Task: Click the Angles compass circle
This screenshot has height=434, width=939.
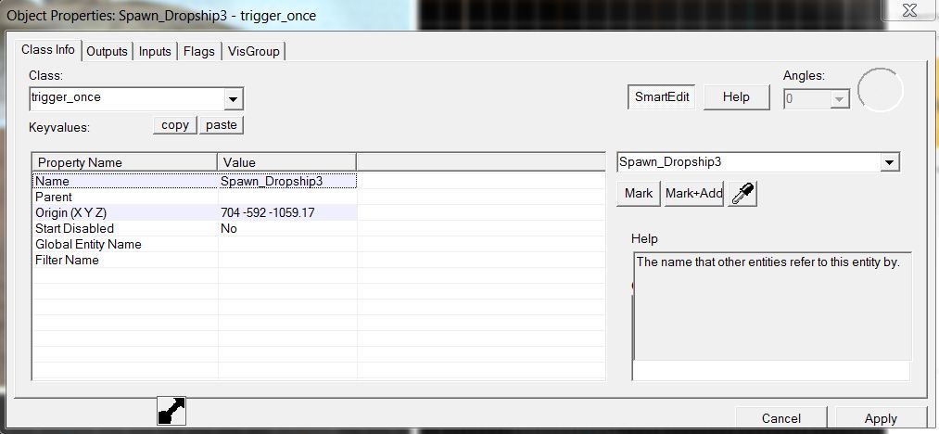Action: coord(880,90)
